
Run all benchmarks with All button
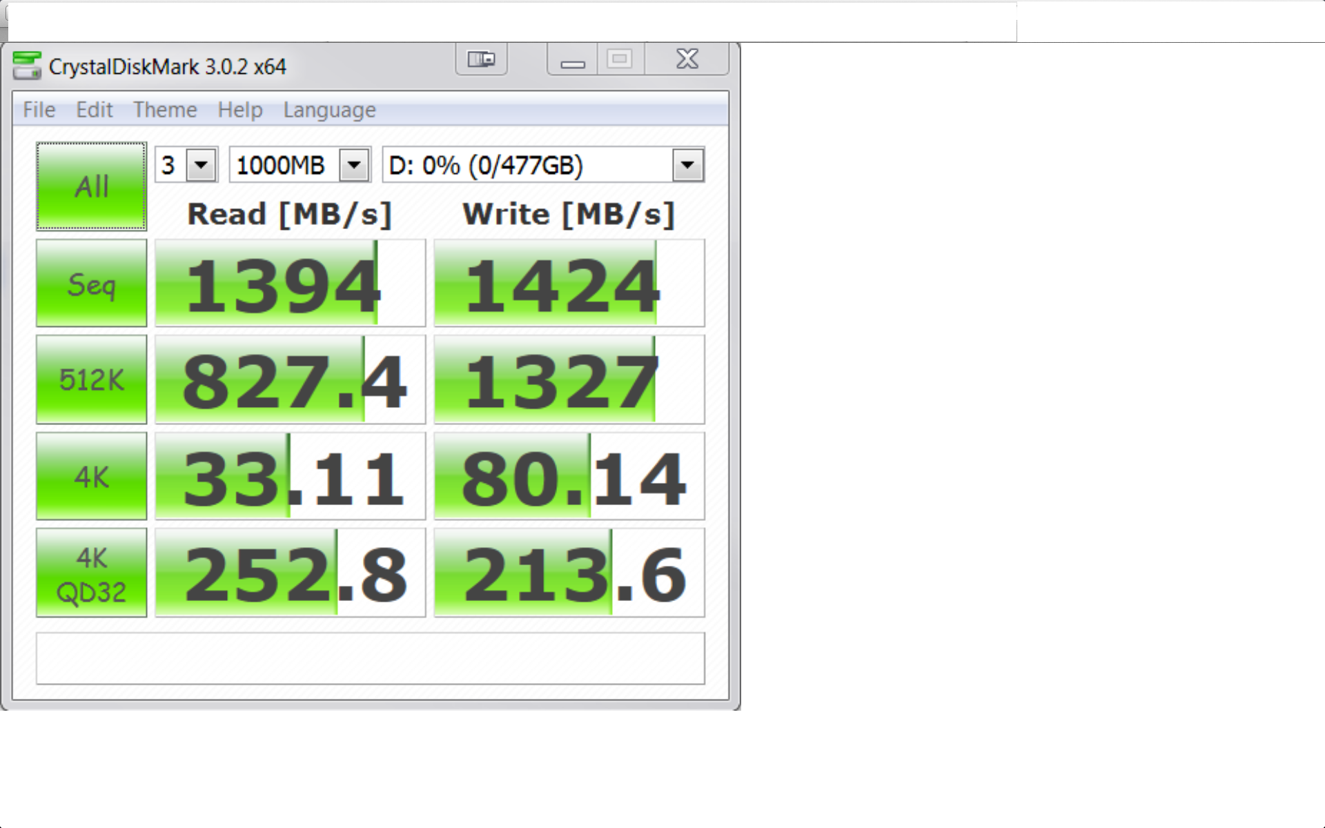91,186
